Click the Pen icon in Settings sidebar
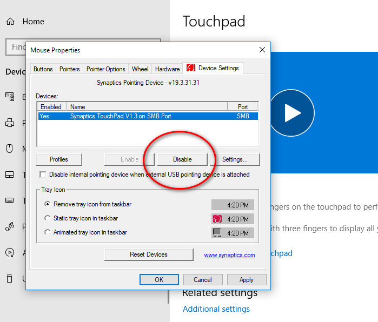378x322 pixels. 10,226
